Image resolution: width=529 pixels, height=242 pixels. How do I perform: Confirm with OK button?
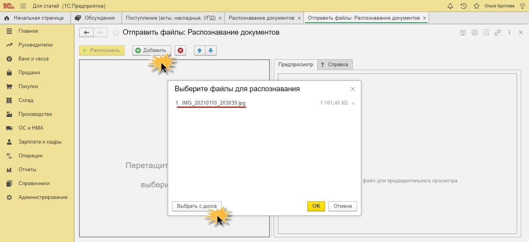pos(316,206)
